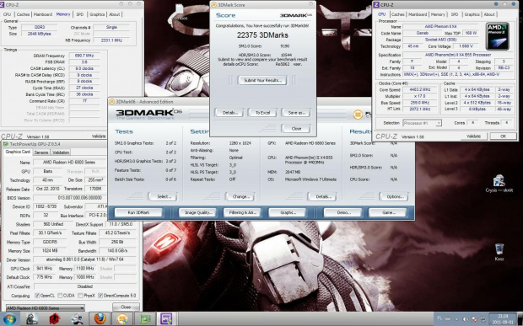Click OK in right CPU-Z window

(x=503, y=136)
